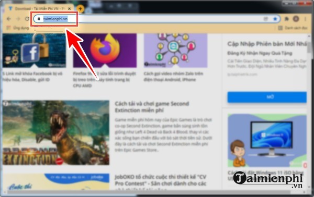The width and height of the screenshot is (314, 197).
Task: Bookmark this page with the star icon
Action: point(275,19)
